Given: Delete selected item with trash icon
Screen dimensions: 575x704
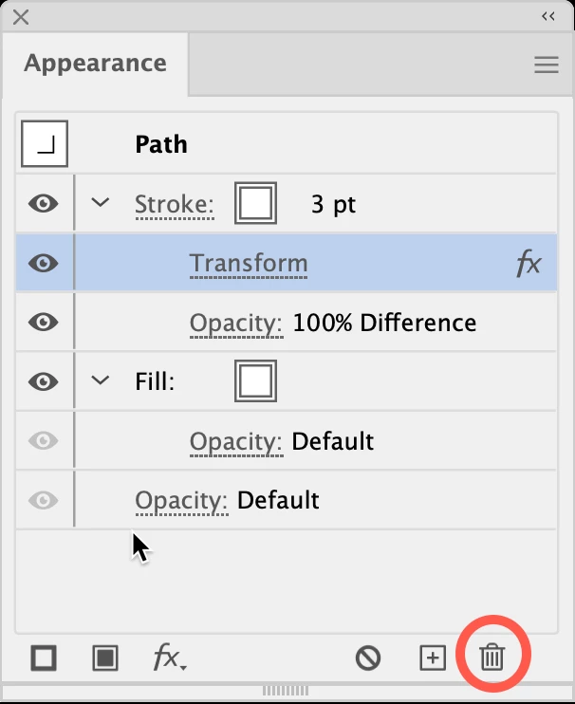Looking at the screenshot, I should [x=492, y=657].
